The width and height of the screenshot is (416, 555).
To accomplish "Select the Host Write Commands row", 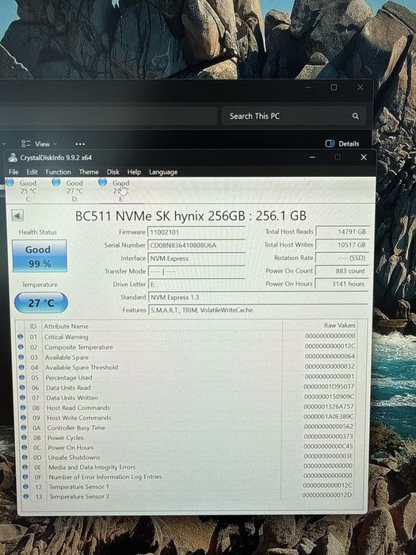I will click(x=186, y=418).
